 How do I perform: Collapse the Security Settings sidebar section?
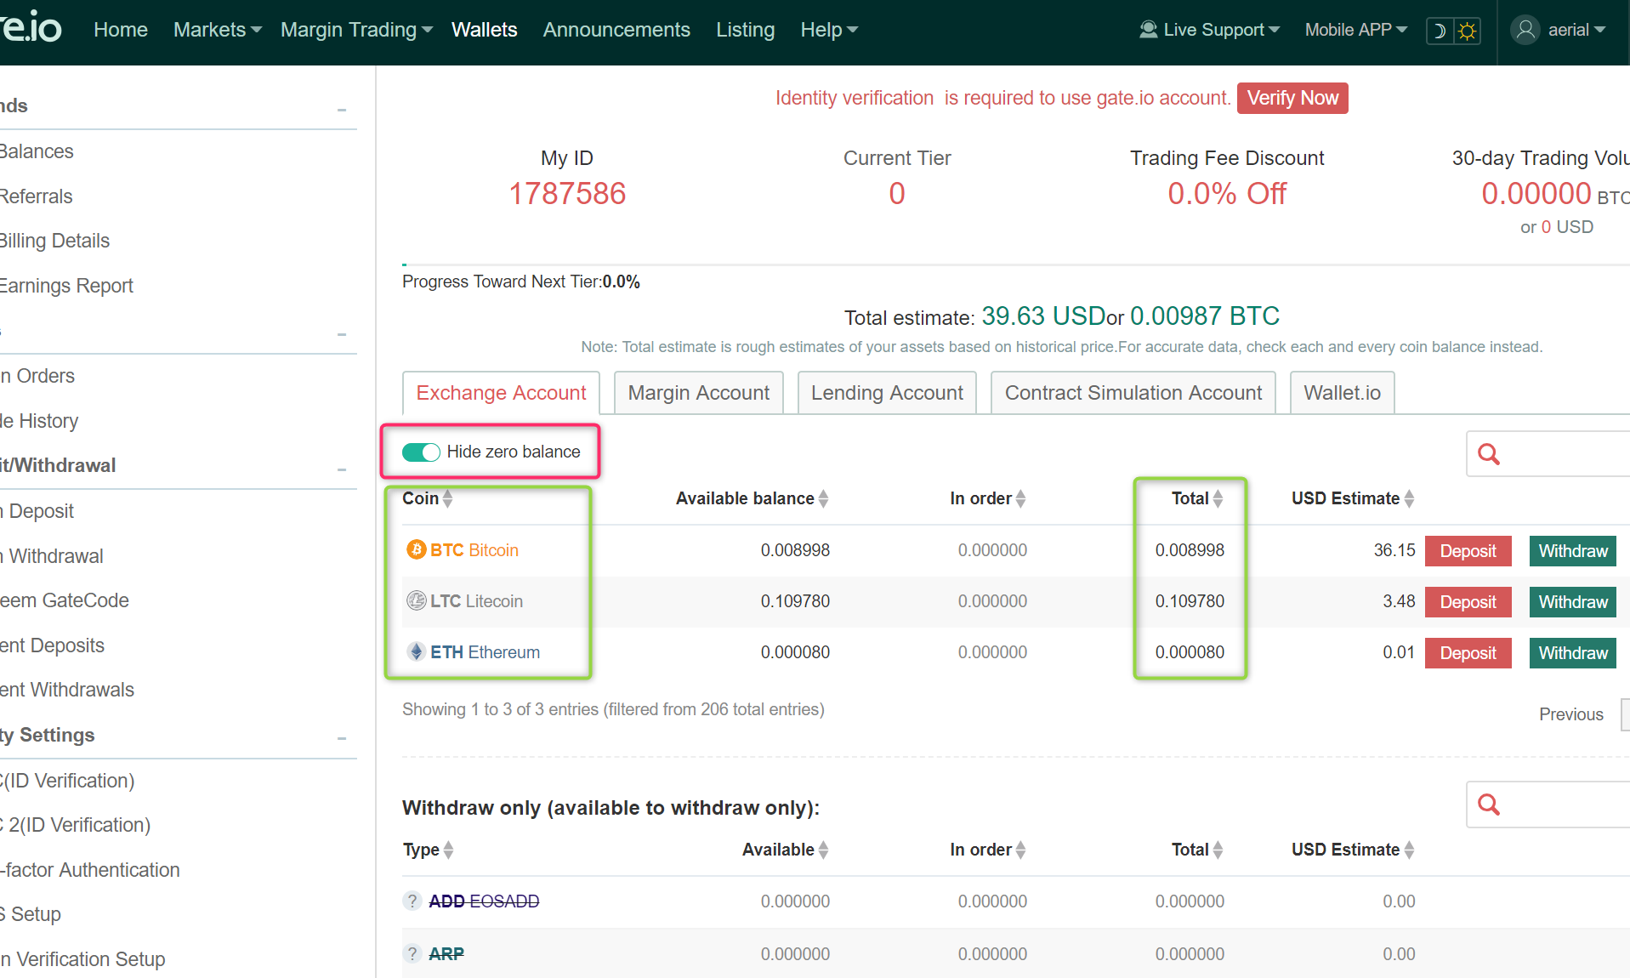[x=342, y=739]
